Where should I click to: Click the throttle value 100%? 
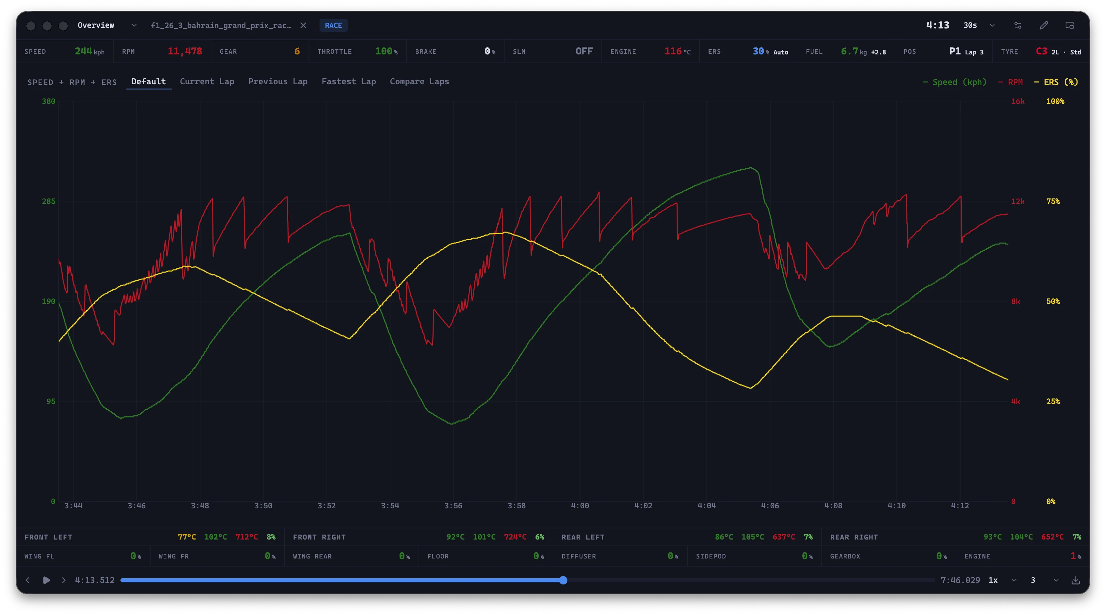[x=387, y=52]
